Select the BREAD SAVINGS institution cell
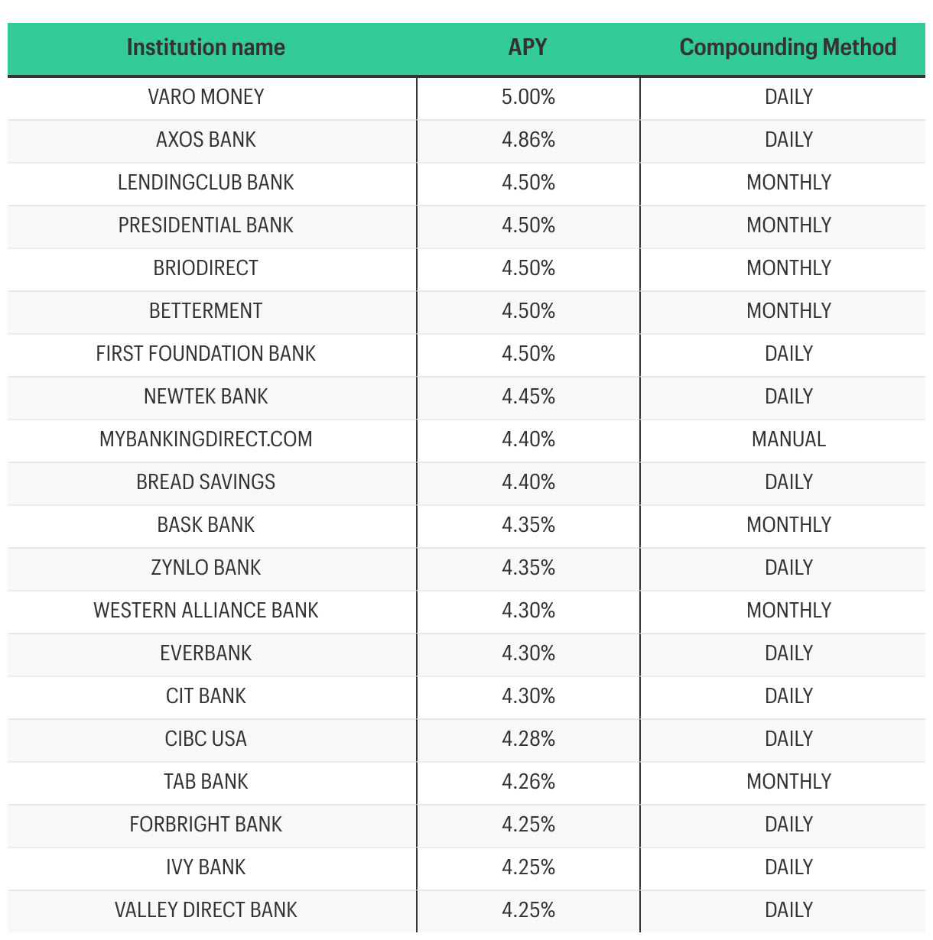Screen dimensions: 933x940 pos(206,482)
